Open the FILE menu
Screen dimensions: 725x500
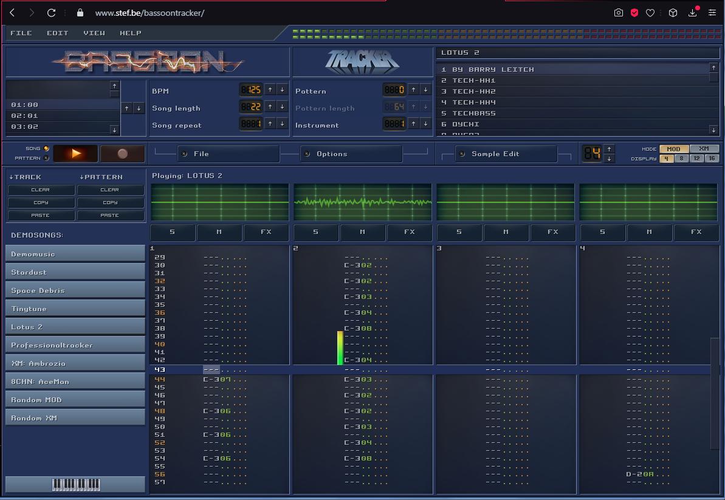[21, 33]
